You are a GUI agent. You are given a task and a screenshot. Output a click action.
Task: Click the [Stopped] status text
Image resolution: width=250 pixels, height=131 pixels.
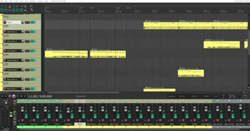coord(81,96)
